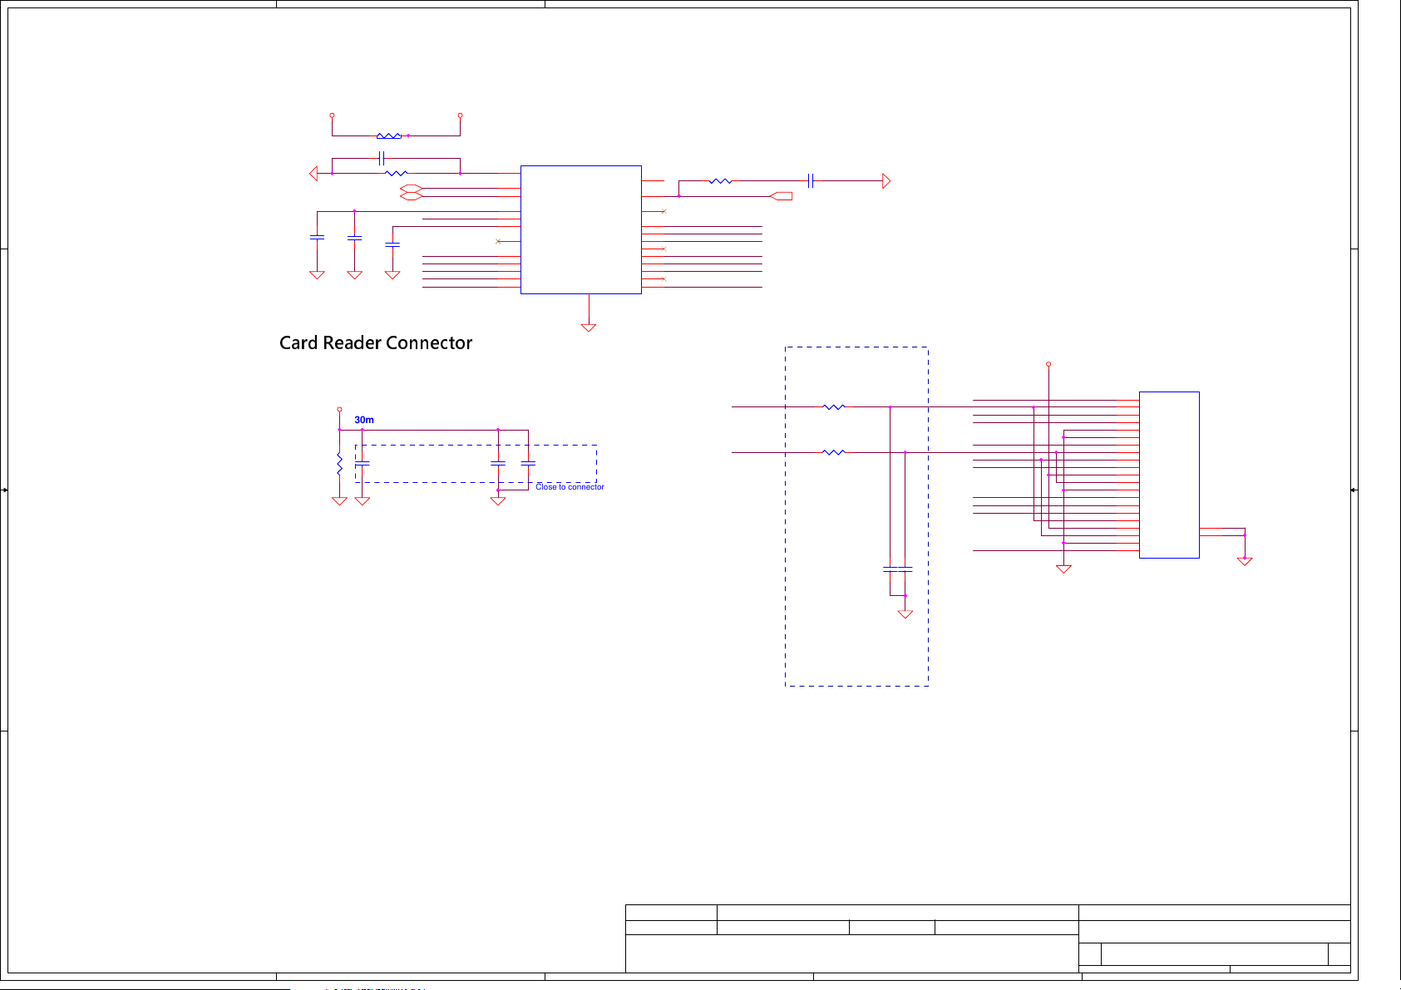Select the "30m" net label
1401x990 pixels.
pos(364,420)
